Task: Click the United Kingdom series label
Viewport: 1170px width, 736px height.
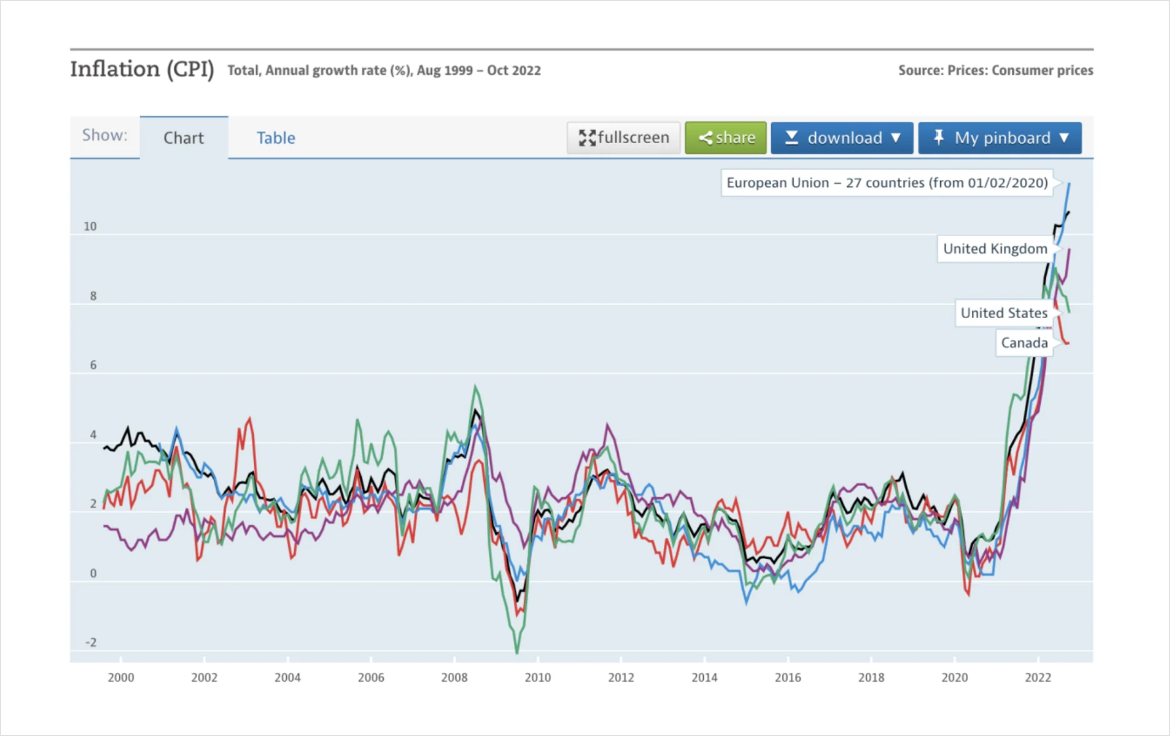Action: [x=995, y=249]
